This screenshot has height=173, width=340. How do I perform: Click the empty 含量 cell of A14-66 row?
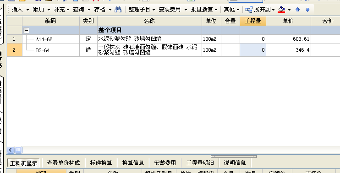(230, 39)
